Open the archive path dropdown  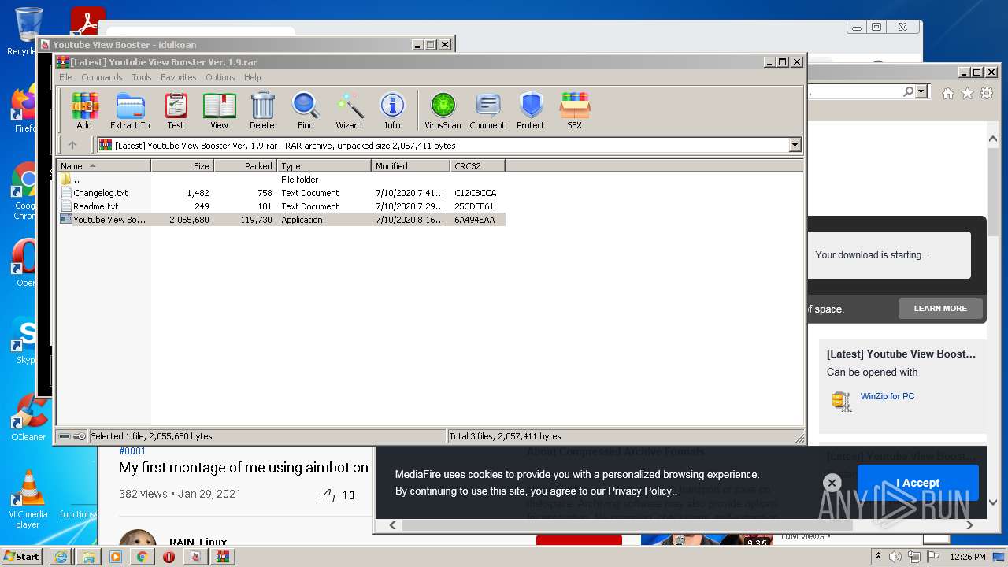pos(795,145)
